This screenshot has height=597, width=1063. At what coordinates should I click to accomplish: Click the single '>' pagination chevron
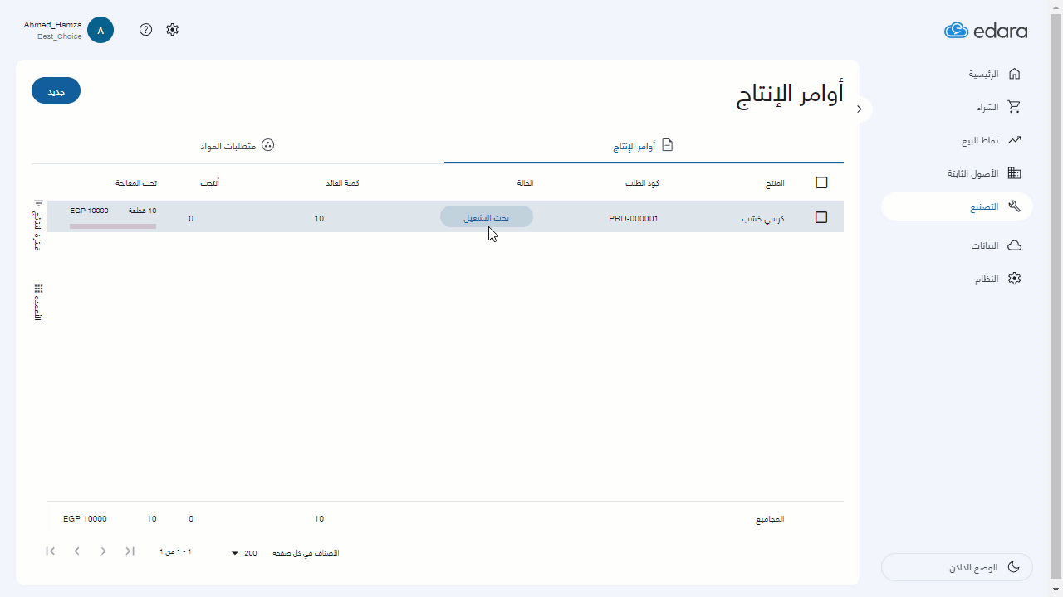pos(104,551)
